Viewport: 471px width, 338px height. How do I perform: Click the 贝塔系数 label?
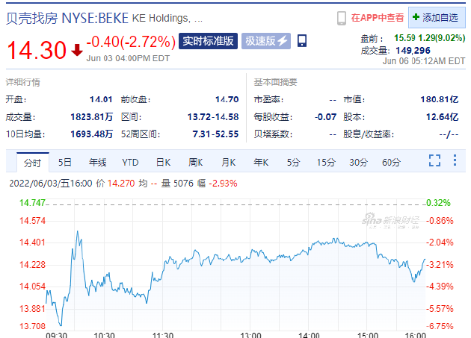click(x=273, y=134)
